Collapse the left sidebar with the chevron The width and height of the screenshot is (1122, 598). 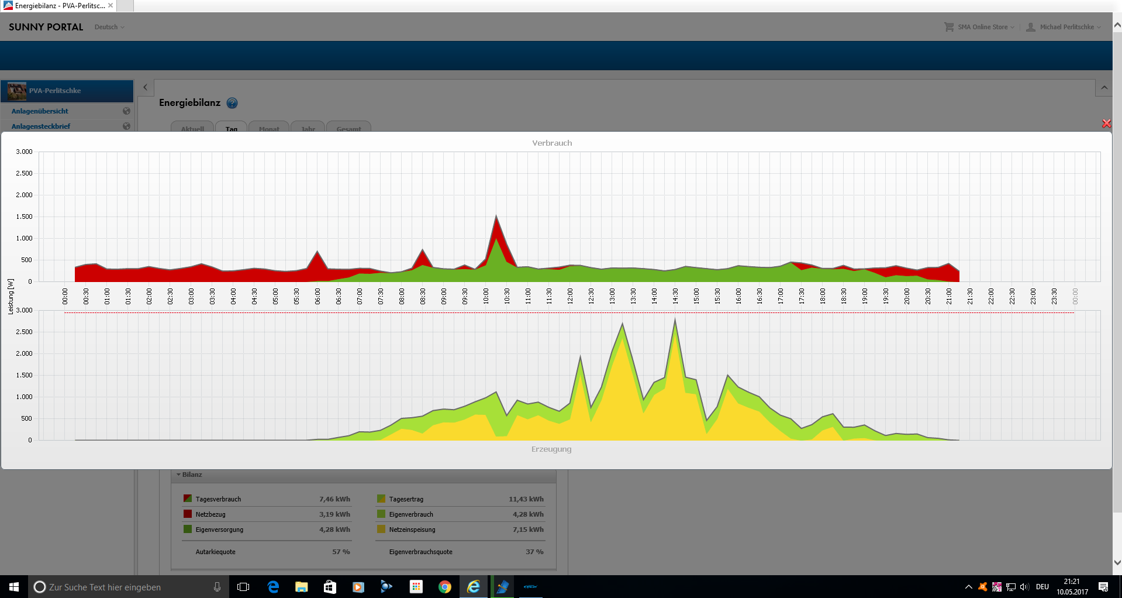(x=145, y=88)
